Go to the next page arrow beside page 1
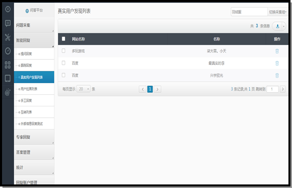292x188 pixels. pyautogui.click(x=157, y=89)
